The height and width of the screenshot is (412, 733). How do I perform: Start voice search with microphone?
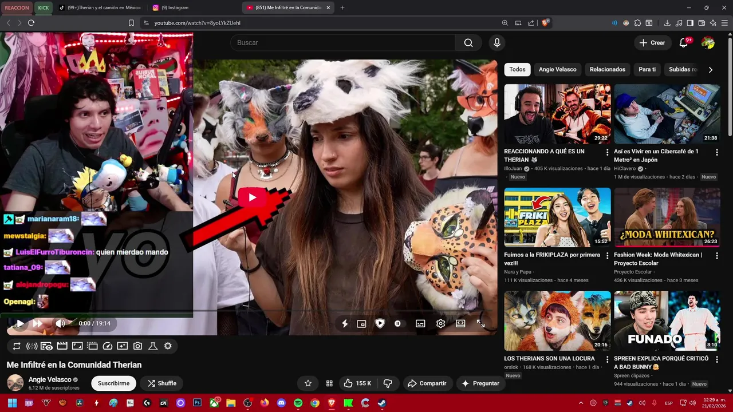497,43
